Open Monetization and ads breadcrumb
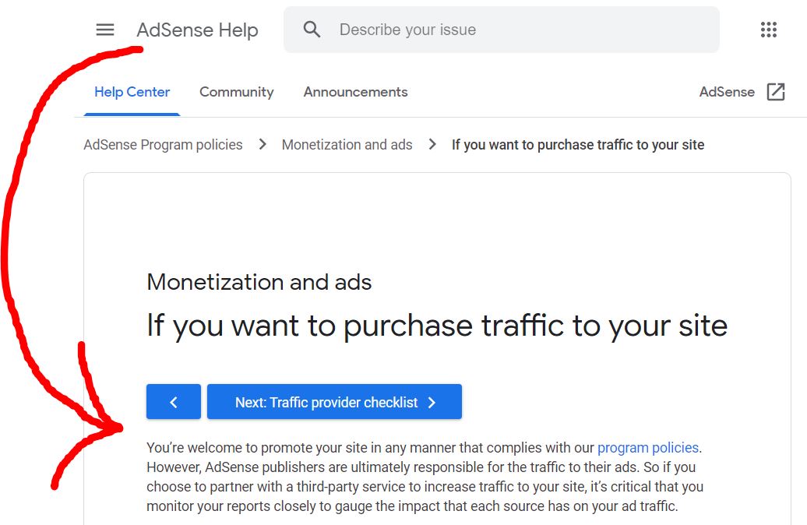The image size is (807, 525). click(347, 145)
